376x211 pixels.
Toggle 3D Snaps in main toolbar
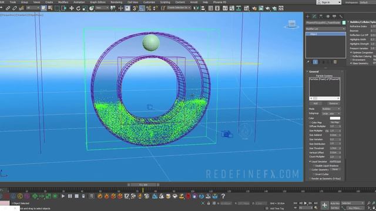click(x=135, y=8)
